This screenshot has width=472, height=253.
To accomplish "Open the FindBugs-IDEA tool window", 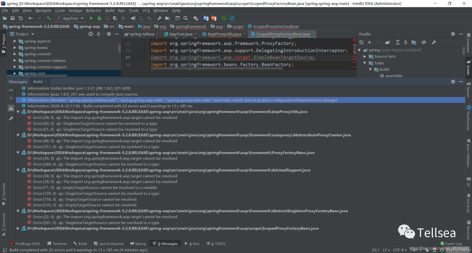I will 25,244.
